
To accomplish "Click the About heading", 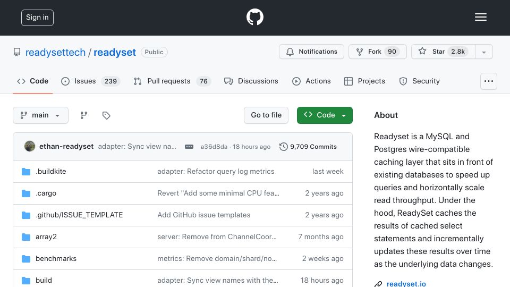I will [x=386, y=115].
